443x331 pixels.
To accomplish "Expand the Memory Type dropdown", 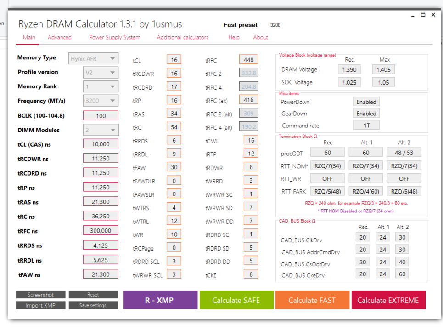I will pyautogui.click(x=93, y=58).
